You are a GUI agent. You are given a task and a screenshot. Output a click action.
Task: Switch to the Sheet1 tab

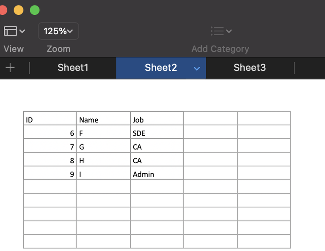click(73, 68)
